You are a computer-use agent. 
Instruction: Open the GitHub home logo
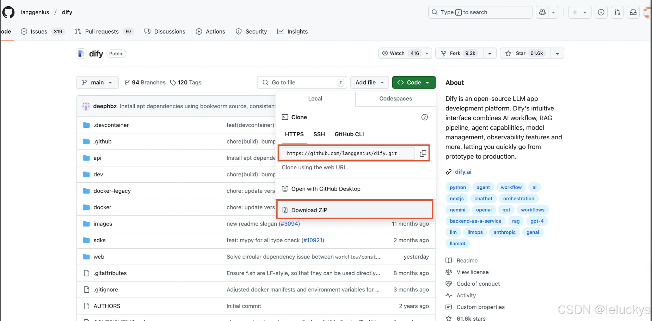8,12
